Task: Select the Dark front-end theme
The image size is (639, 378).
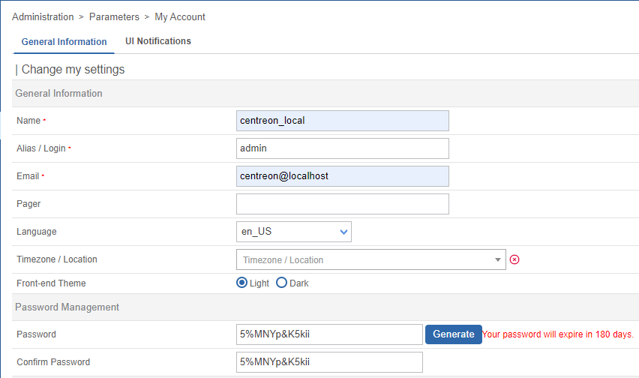Action: (x=282, y=283)
